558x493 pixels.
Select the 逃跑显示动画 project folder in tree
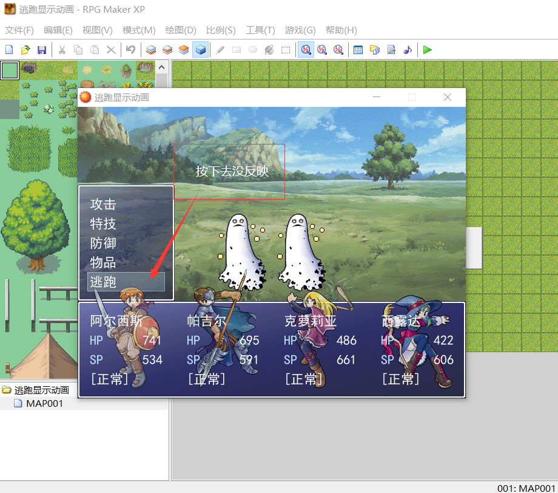pyautogui.click(x=41, y=390)
